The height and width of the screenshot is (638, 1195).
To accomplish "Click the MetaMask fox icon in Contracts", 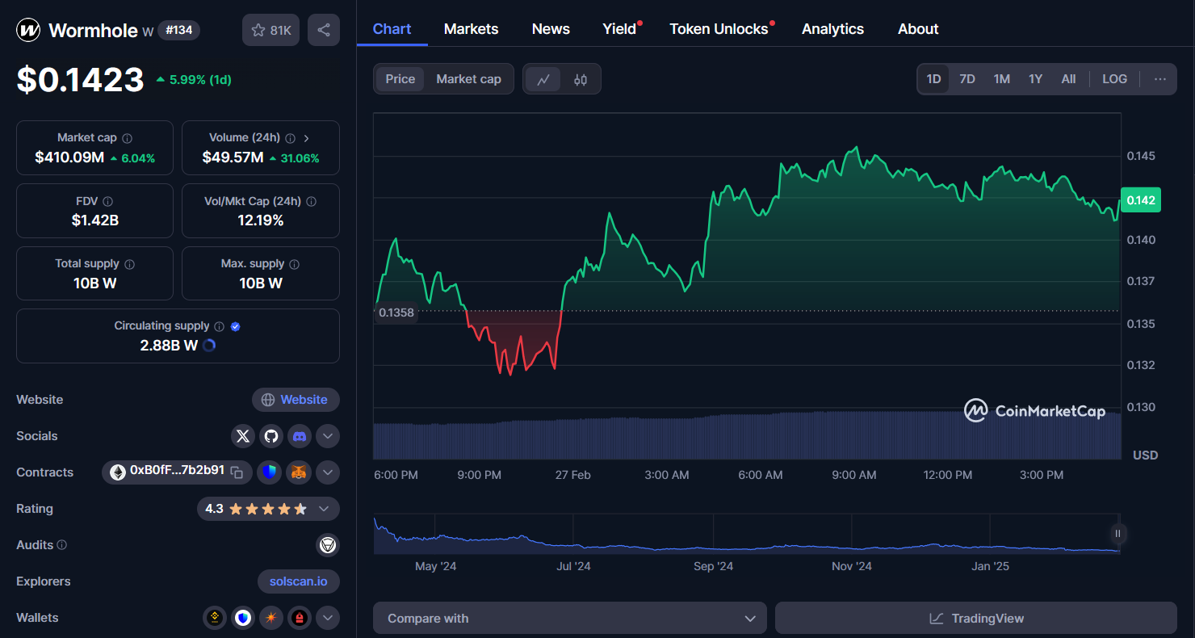I will click(299, 472).
